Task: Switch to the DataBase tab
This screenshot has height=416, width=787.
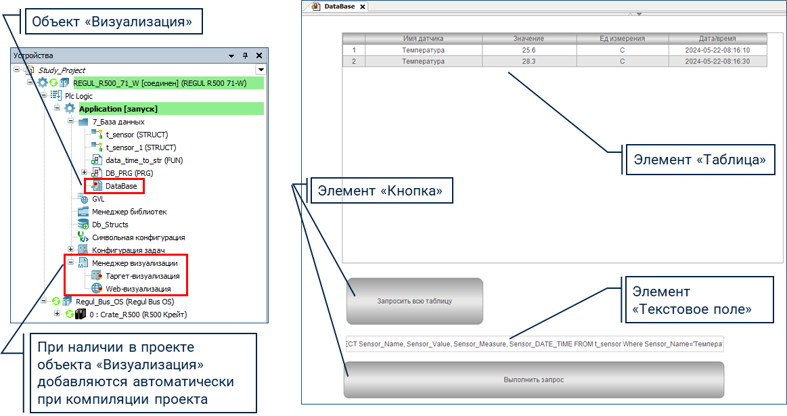Action: (x=338, y=6)
